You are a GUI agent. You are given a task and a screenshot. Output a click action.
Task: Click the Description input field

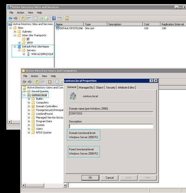[111, 126]
